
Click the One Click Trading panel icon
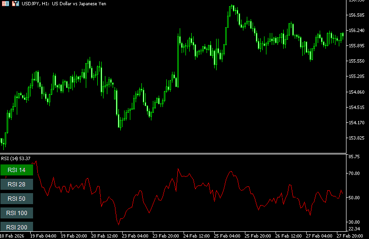click(x=6, y=3)
